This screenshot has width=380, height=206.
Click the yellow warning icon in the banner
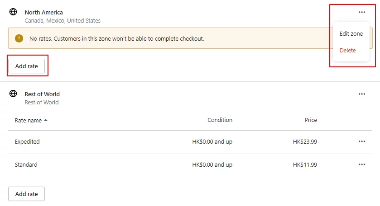point(19,38)
